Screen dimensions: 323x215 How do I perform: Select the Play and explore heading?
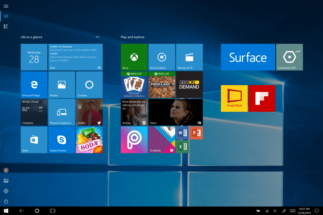point(132,37)
